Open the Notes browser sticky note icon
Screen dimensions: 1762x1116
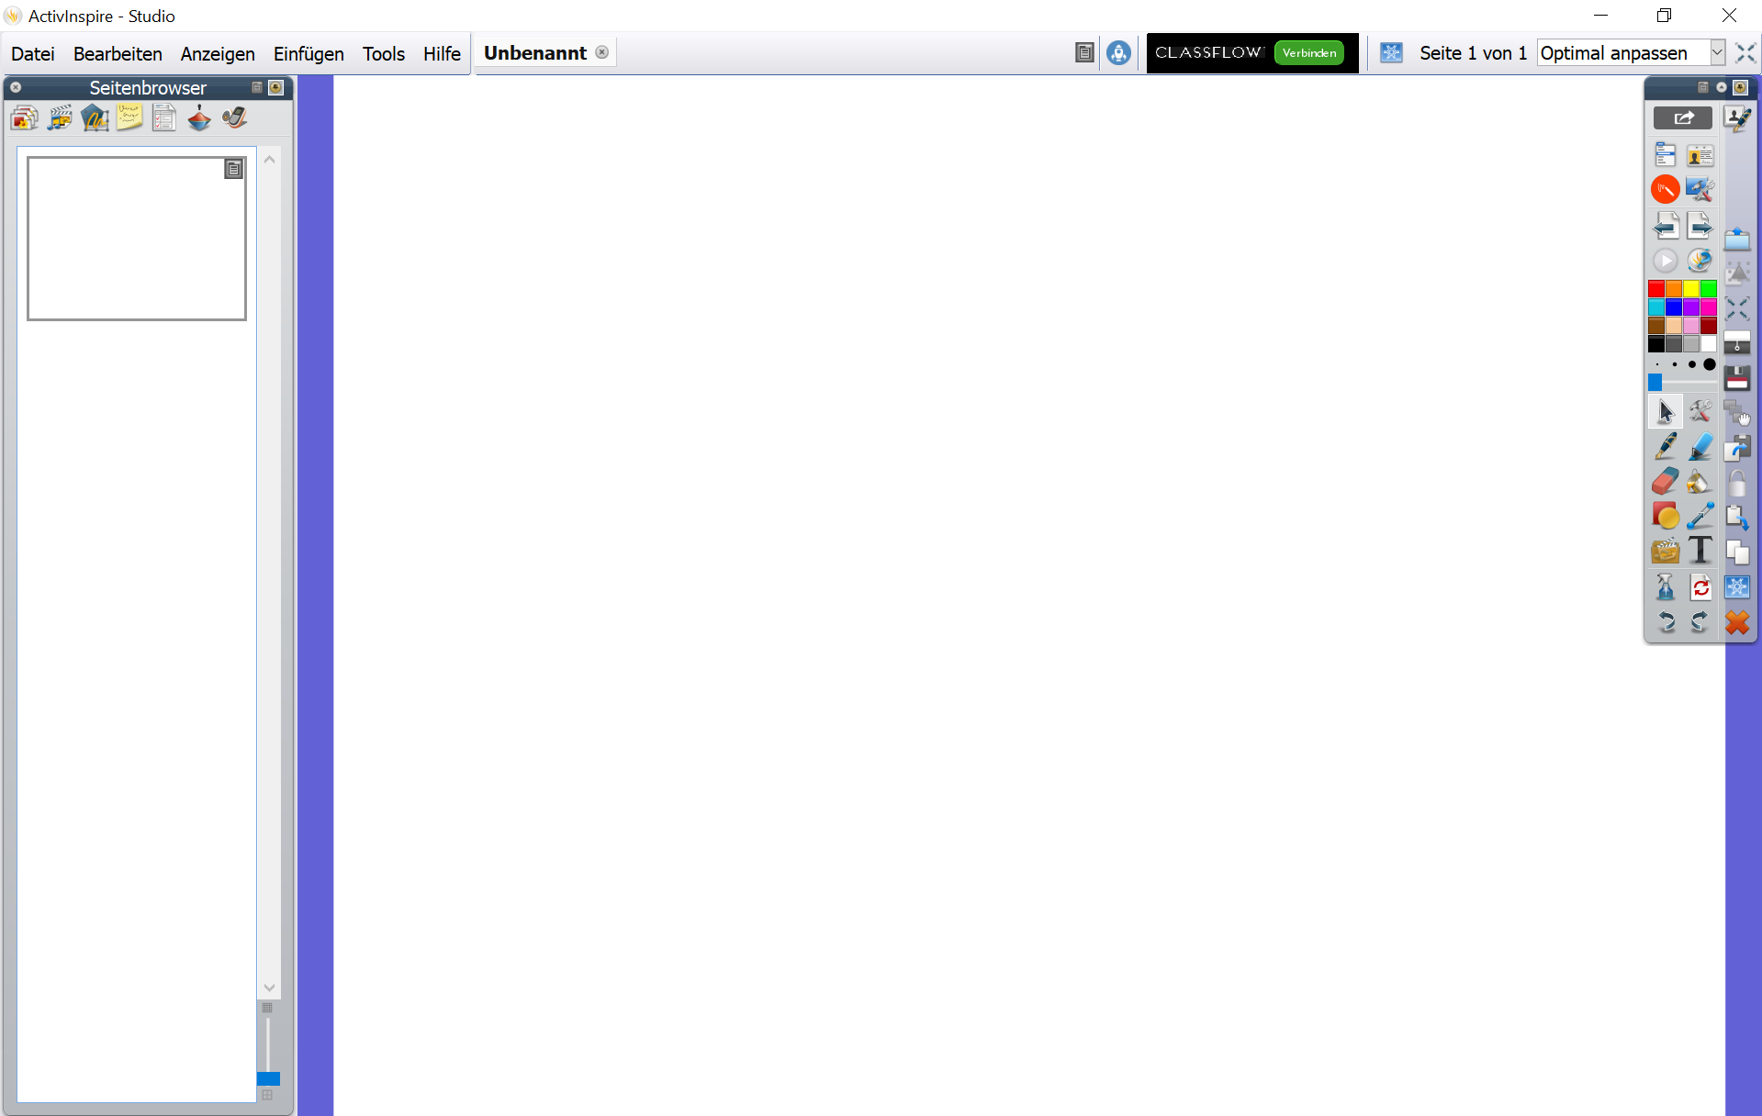pyautogui.click(x=129, y=118)
